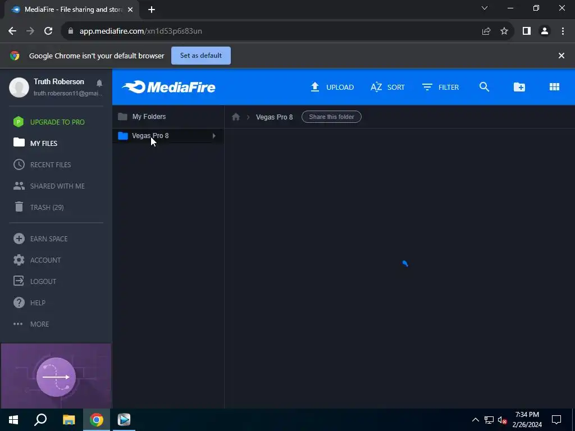This screenshot has height=431, width=575.
Task: Click the network tray icon
Action: pos(489,420)
